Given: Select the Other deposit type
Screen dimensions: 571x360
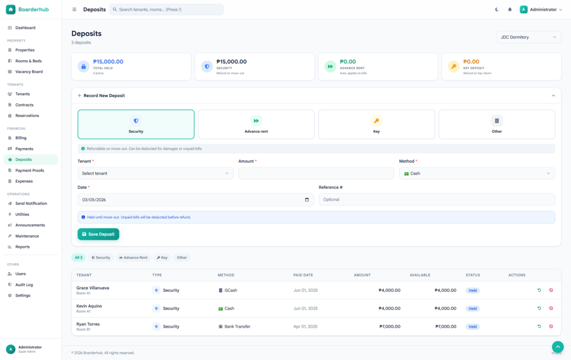Looking at the screenshot, I should [x=497, y=124].
